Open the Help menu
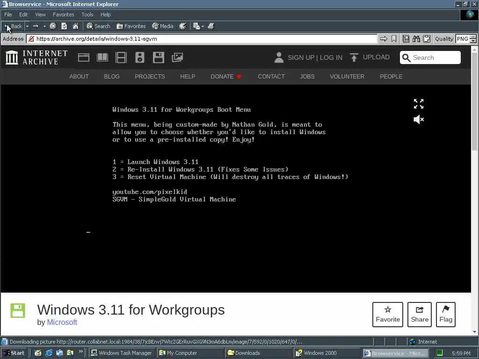This screenshot has height=359, width=479. click(105, 14)
